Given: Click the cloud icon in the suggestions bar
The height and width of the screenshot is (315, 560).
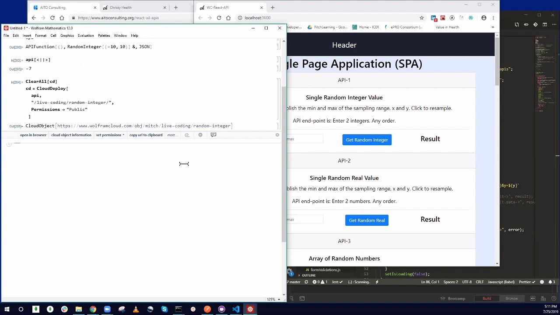Looking at the screenshot, I should tap(187, 135).
